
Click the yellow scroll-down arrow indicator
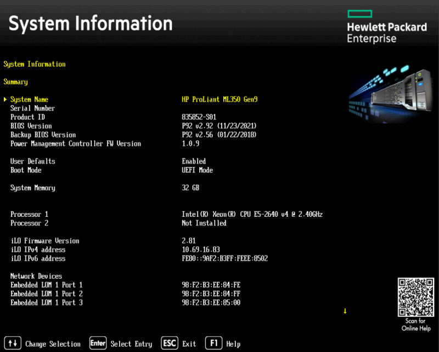[345, 311]
